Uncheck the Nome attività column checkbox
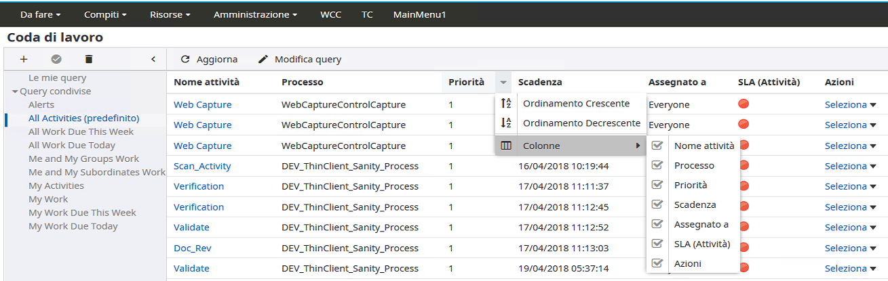The width and height of the screenshot is (888, 281). click(x=657, y=146)
